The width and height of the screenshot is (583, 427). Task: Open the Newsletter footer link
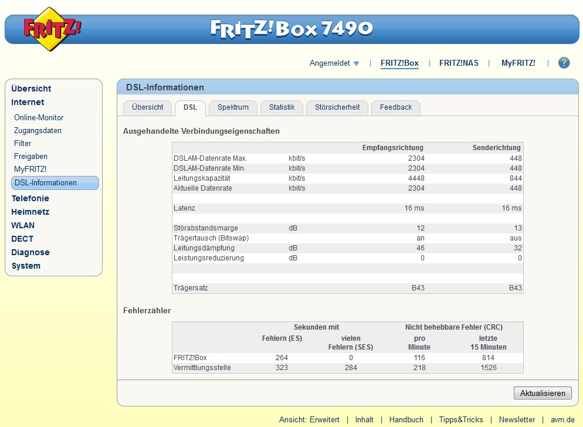(x=517, y=419)
